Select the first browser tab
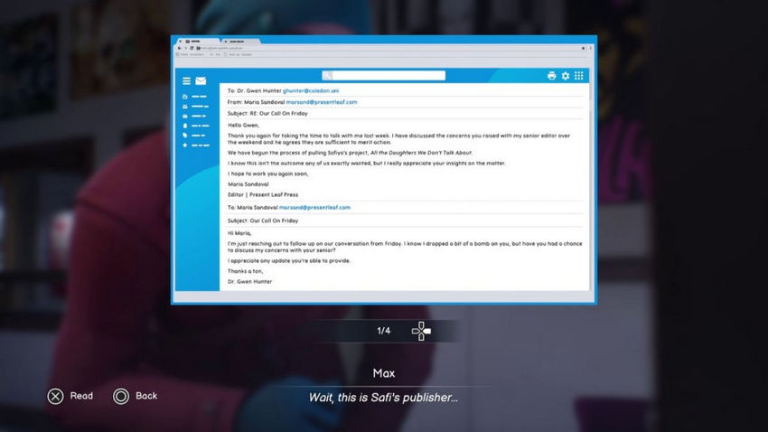Image resolution: width=768 pixels, height=432 pixels. (x=197, y=42)
